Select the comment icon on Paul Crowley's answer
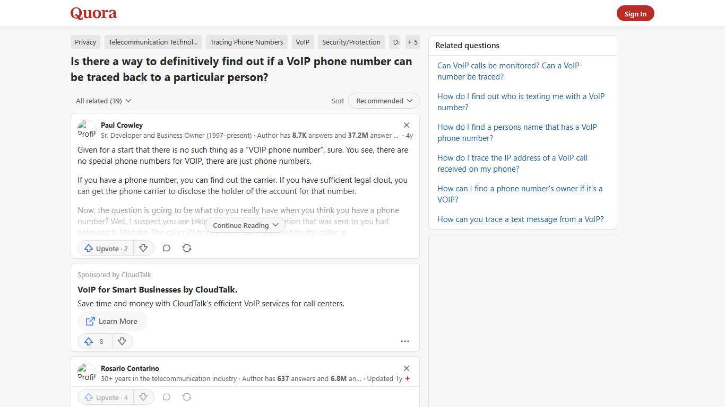The image size is (725, 407). (166, 248)
